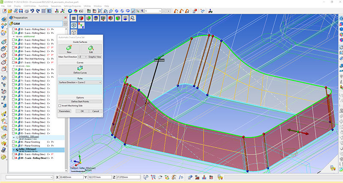Click the Define Curves icon button
This screenshot has width=343, height=183.
(80, 69)
